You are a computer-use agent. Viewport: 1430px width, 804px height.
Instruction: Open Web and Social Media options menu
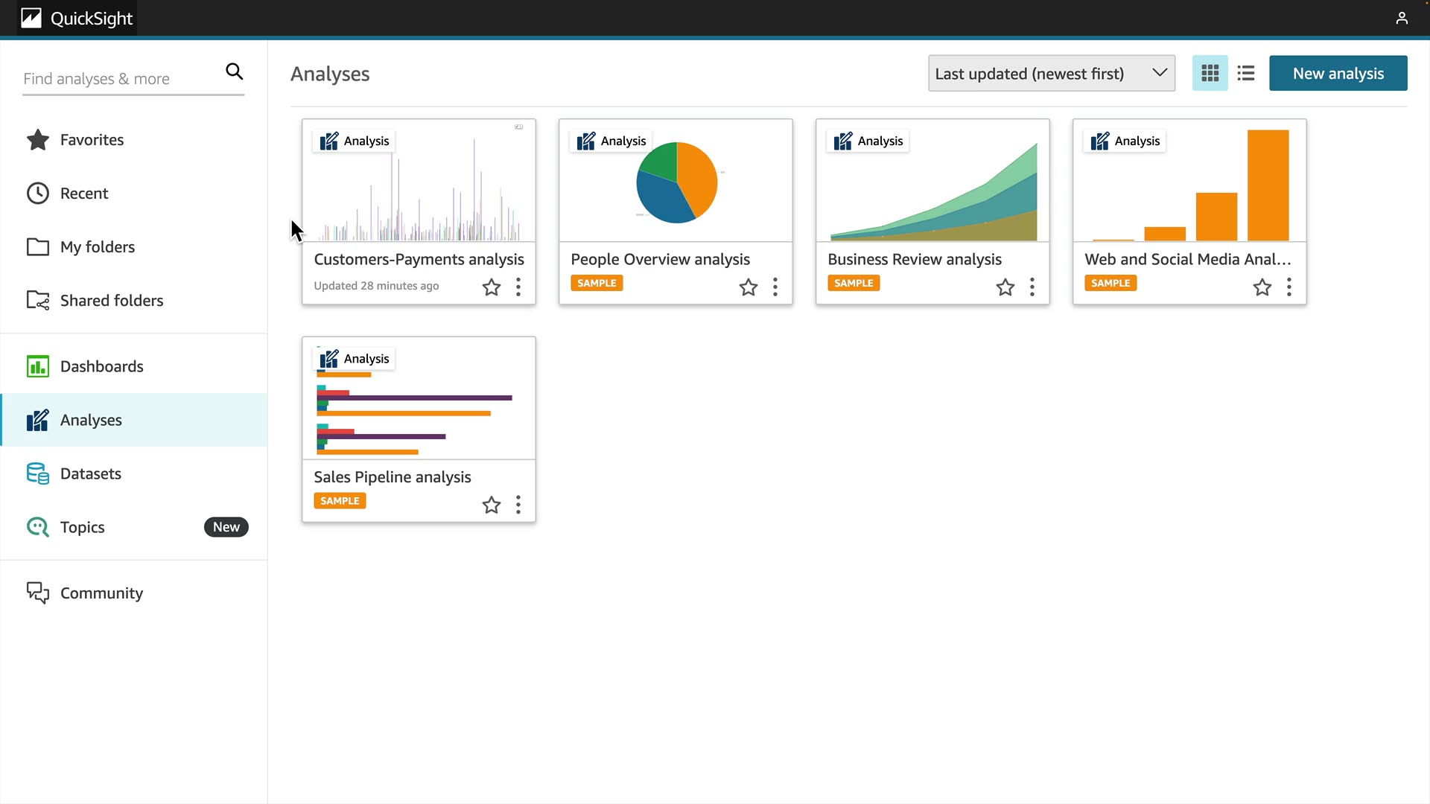pyautogui.click(x=1288, y=287)
